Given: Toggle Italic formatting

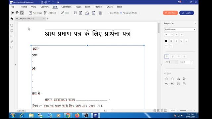Looking at the screenshot, I should [x=176, y=41].
